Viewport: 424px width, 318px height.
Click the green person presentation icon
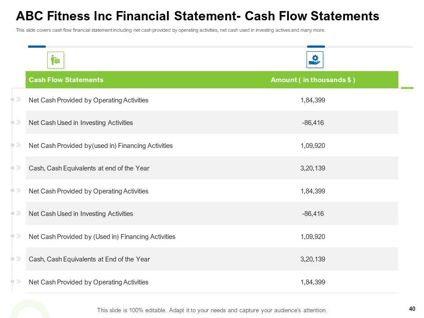[56, 60]
